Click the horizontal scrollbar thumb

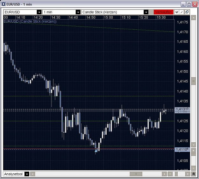[x=136, y=174]
